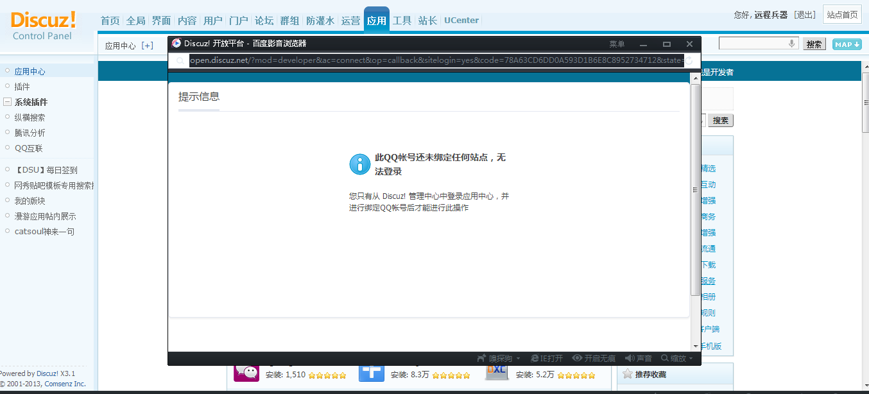Click the popup scrollbar up arrow
Viewport: 869px width, 394px height.
point(695,78)
